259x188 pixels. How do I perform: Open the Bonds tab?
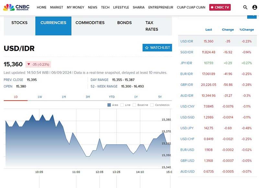[124, 23]
